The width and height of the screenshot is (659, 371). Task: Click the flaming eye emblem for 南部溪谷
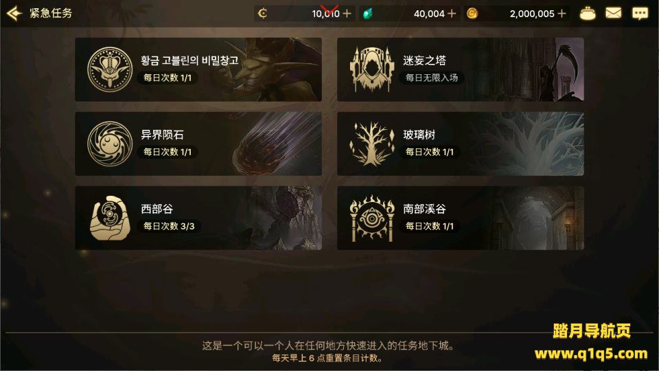(371, 218)
